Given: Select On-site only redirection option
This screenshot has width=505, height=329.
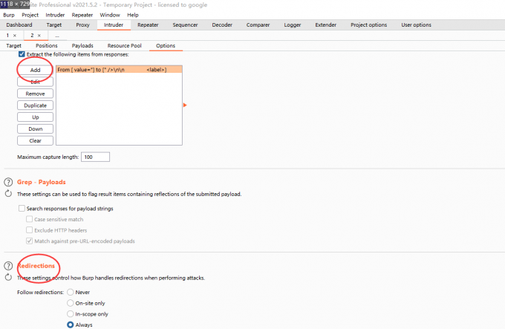Looking at the screenshot, I should click(x=71, y=303).
